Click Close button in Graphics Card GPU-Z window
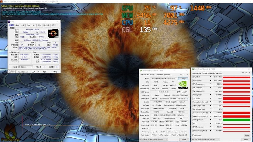This screenshot has width=253, height=142. click(x=184, y=139)
